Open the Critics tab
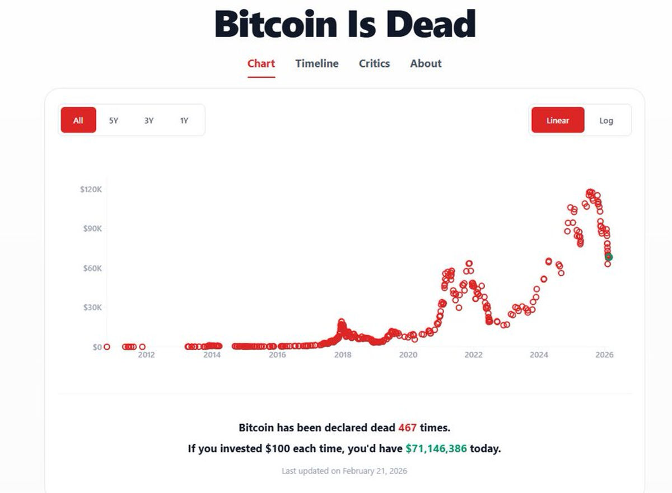 click(374, 63)
